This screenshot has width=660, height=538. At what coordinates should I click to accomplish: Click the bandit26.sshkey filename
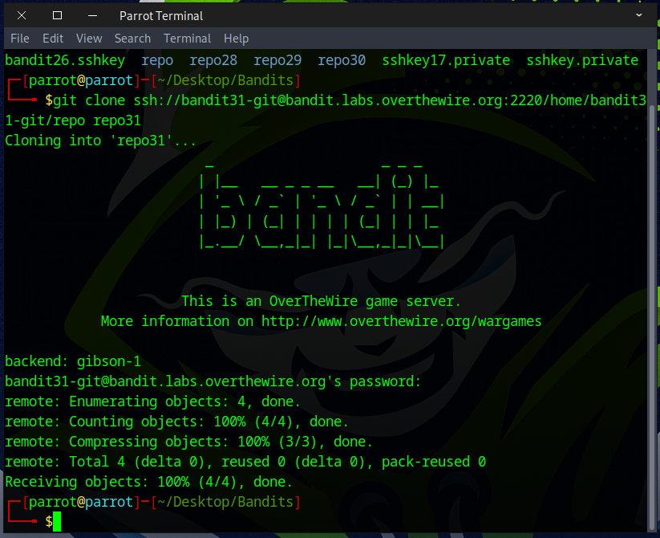coord(65,60)
